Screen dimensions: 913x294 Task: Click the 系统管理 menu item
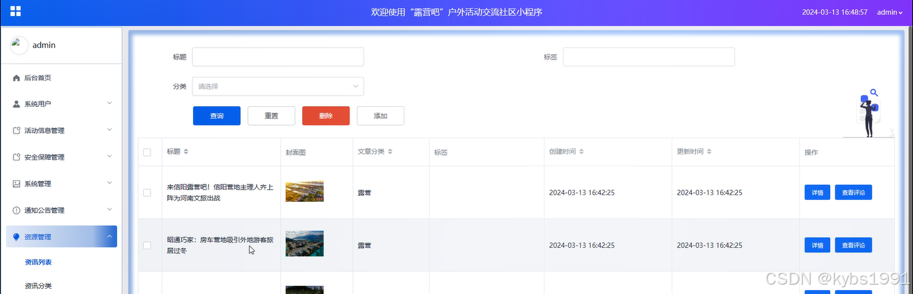click(61, 184)
